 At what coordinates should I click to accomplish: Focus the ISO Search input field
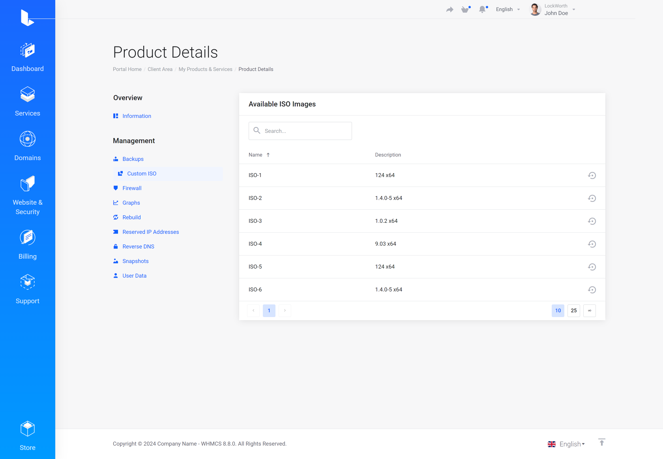300,131
